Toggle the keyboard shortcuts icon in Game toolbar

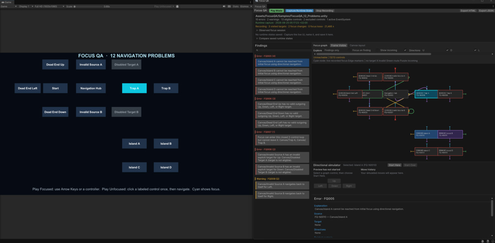pos(229,7)
